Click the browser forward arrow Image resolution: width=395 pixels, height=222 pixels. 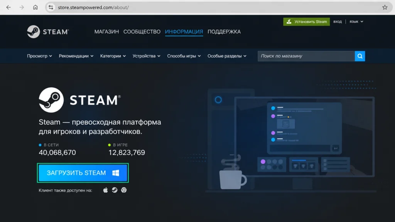click(22, 7)
